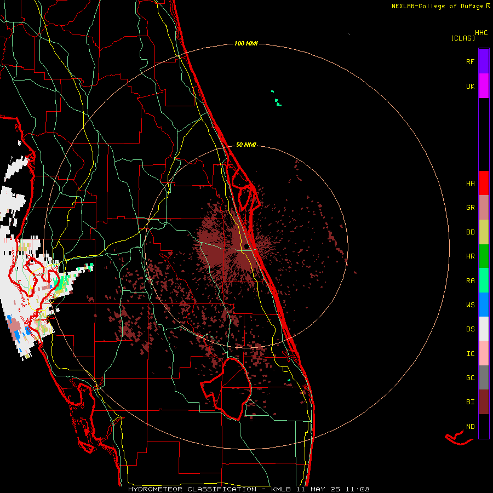Screen dimensions: 493x493
Task: Click the WS legend label
Action: (x=470, y=305)
